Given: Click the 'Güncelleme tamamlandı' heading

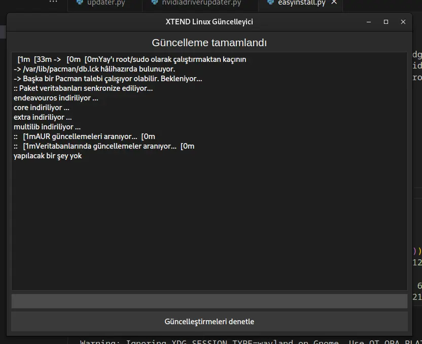Looking at the screenshot, I should point(209,43).
